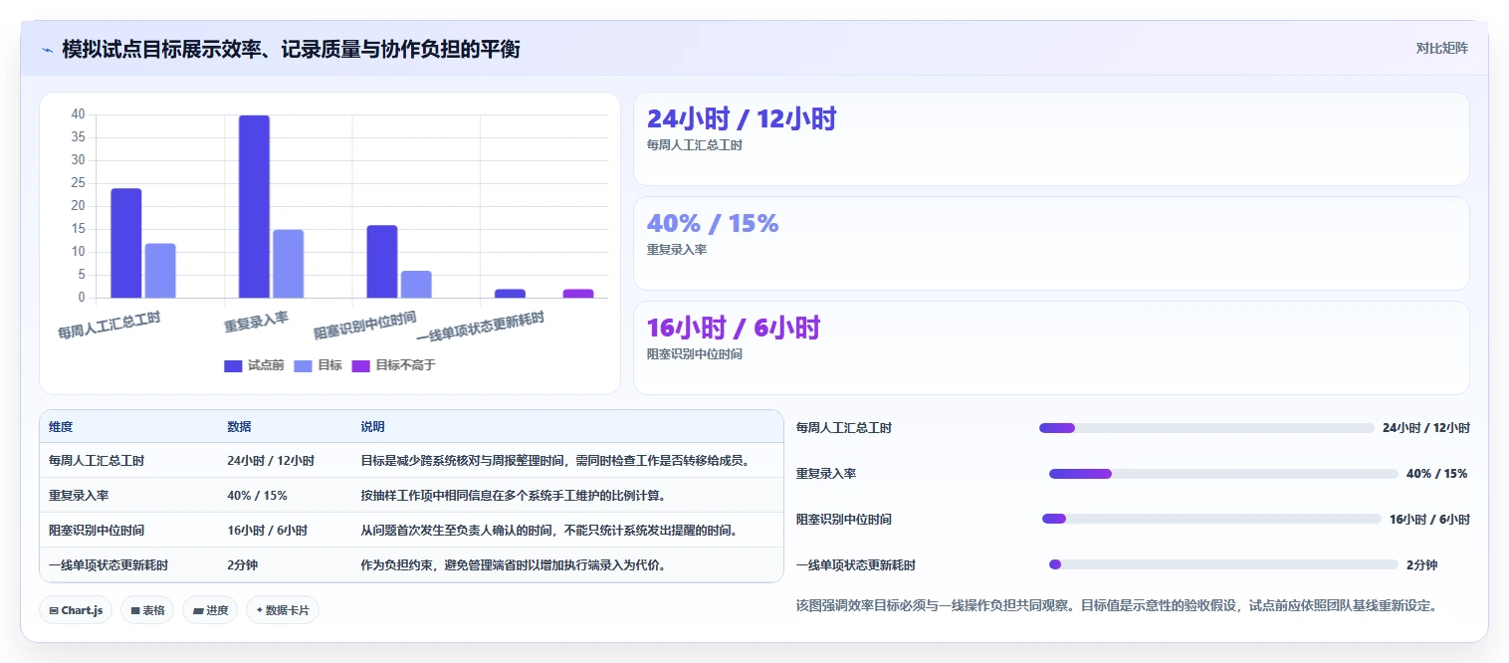Viewport: 1509px width, 663px height.
Task: Click the purple 目标不高于 bar in the chart
Action: 578,294
